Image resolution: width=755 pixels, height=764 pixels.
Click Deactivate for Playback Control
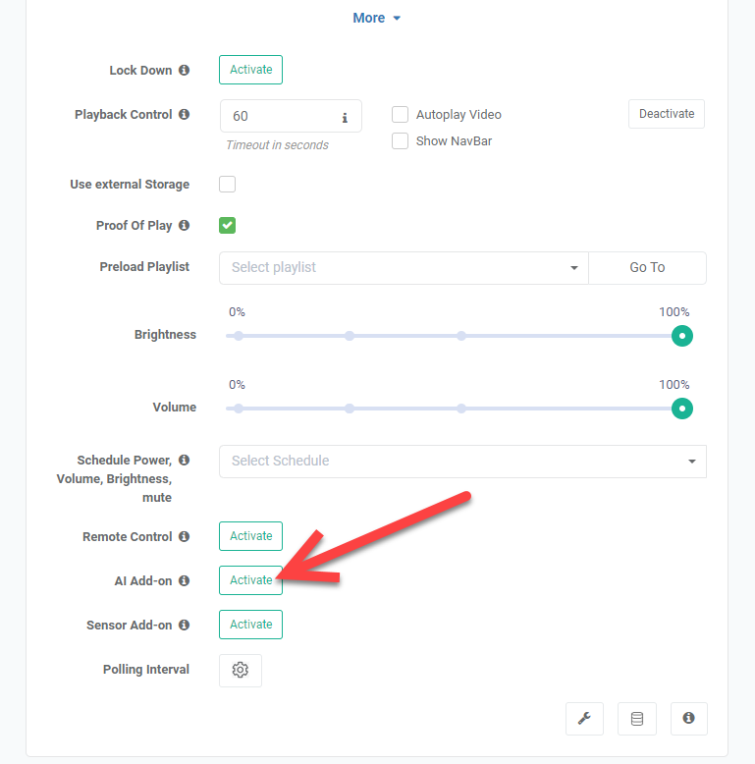pos(667,114)
